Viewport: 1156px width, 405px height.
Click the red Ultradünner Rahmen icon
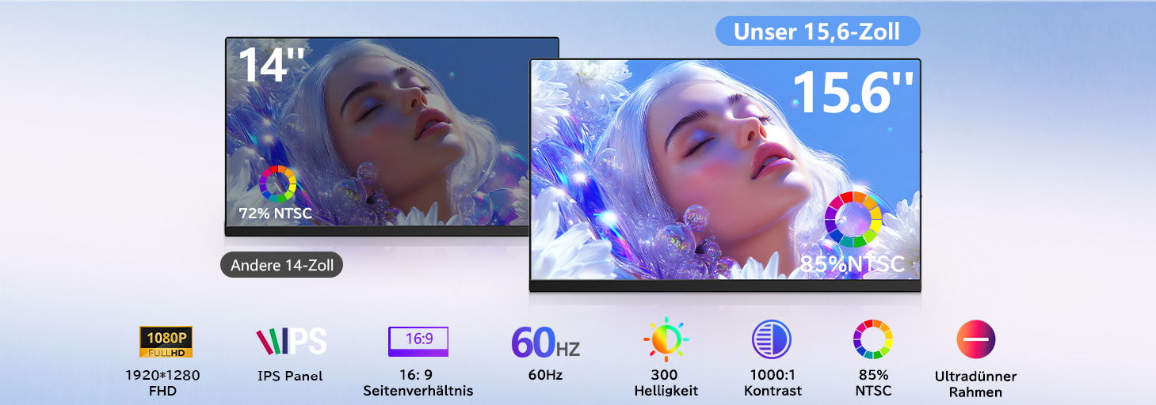point(976,340)
